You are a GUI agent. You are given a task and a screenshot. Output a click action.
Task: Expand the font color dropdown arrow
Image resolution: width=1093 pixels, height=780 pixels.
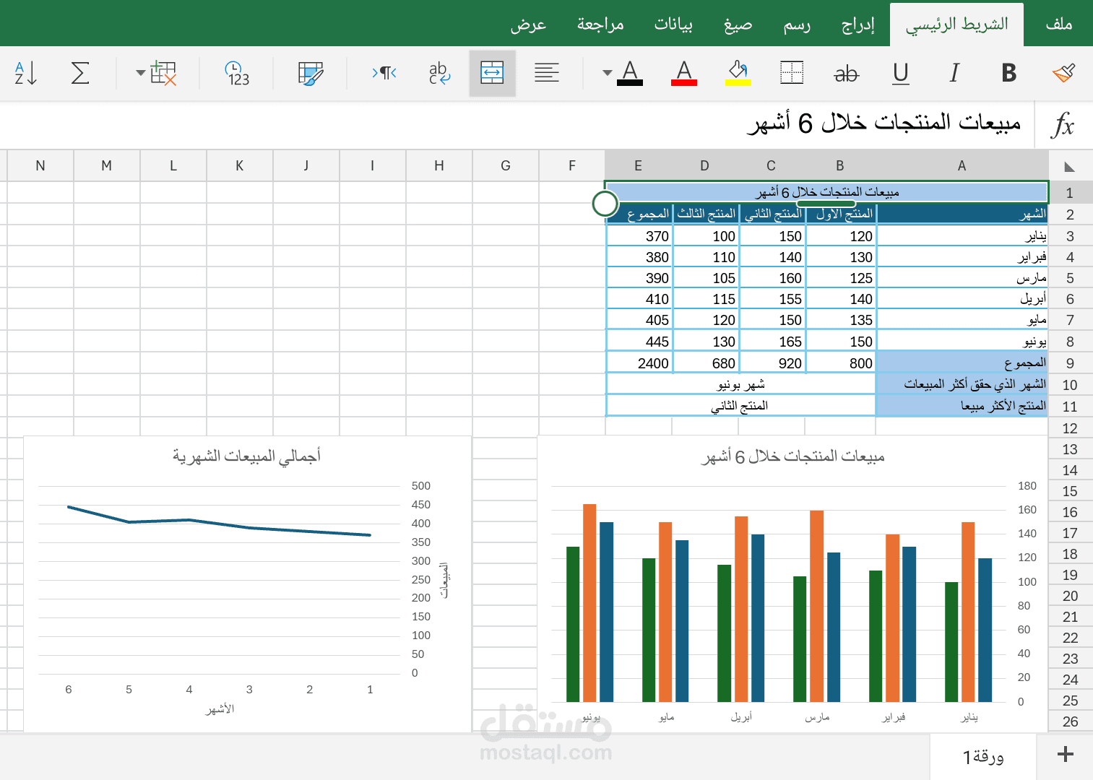(607, 73)
